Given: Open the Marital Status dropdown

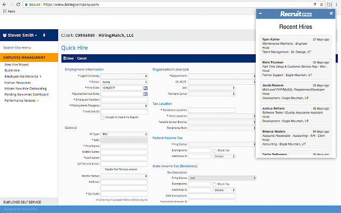Looking at the screenshot, I should (125, 175).
